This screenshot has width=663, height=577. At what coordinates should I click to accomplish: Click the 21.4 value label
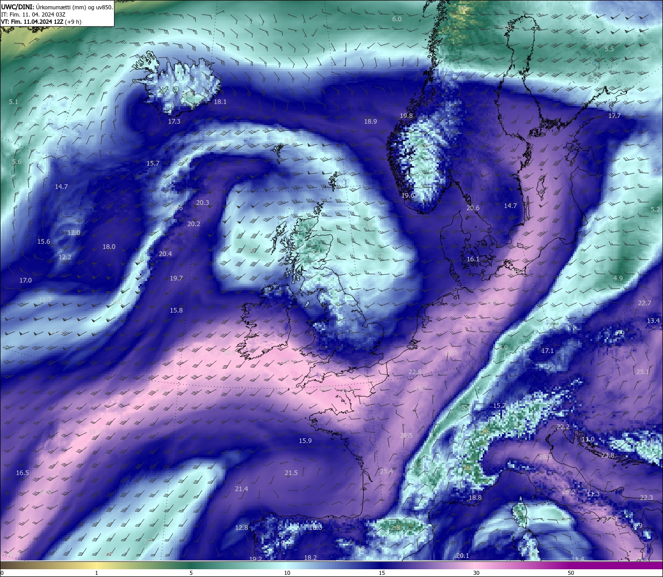pyautogui.click(x=241, y=489)
